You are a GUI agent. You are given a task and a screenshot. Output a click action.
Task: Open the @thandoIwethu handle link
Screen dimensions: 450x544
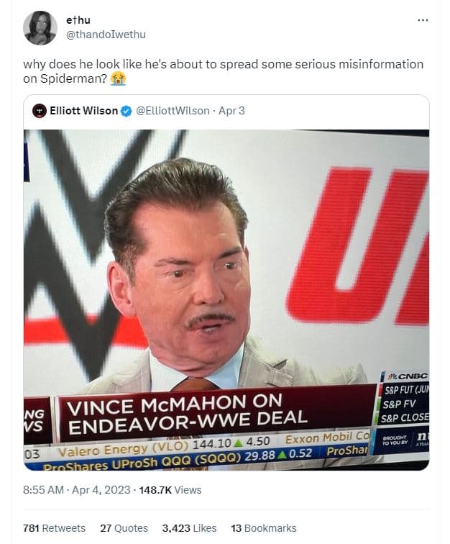pyautogui.click(x=106, y=35)
